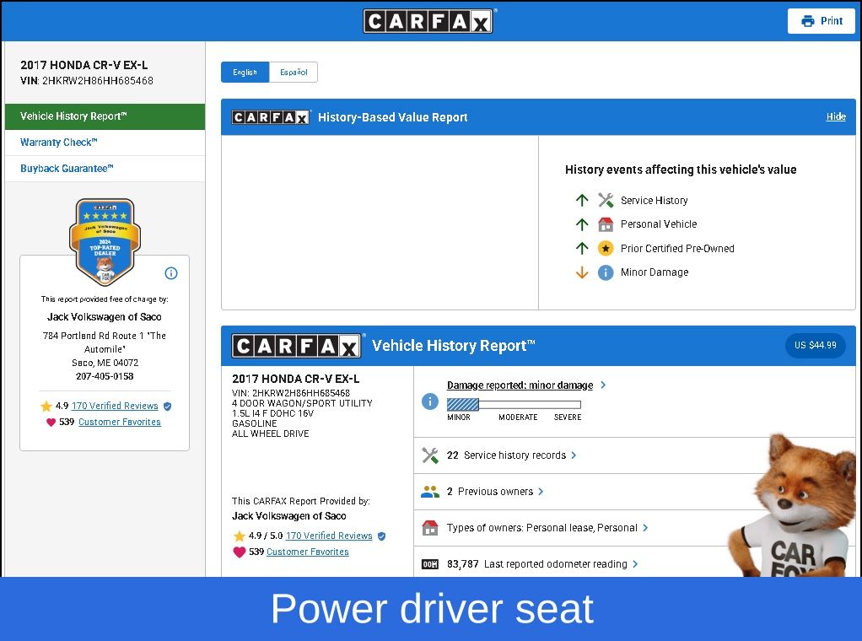Click dealer phone number 207-405-0158
The height and width of the screenshot is (641, 862).
click(105, 376)
